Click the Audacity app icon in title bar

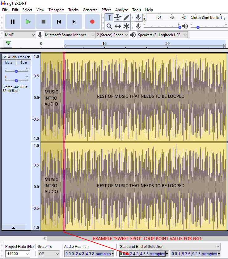pyautogui.click(x=3, y=3)
